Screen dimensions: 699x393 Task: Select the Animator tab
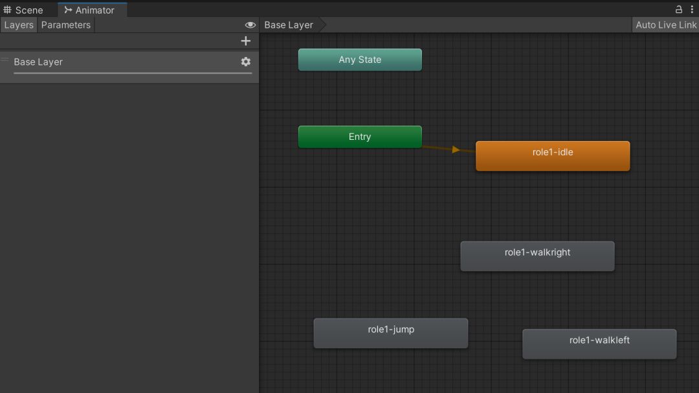[89, 10]
